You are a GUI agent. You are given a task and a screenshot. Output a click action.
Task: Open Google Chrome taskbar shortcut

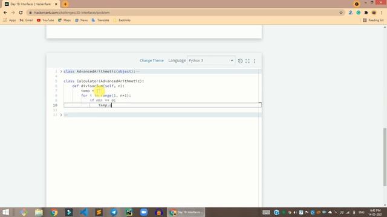click(x=54, y=212)
